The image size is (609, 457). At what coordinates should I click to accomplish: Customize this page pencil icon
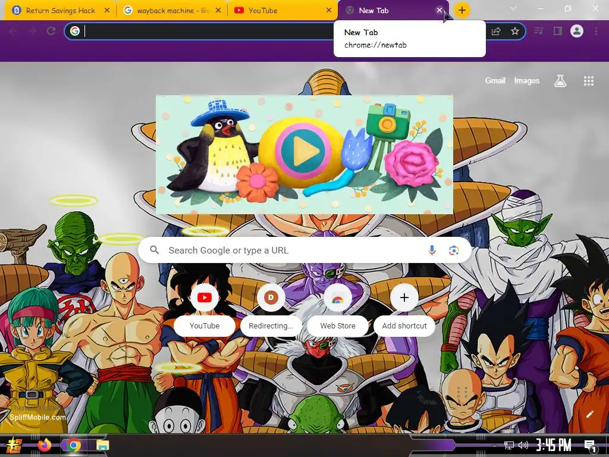tap(589, 414)
